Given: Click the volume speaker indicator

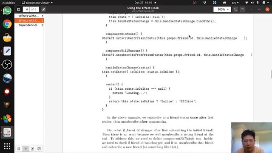Looking at the screenshot, I should [252, 3].
